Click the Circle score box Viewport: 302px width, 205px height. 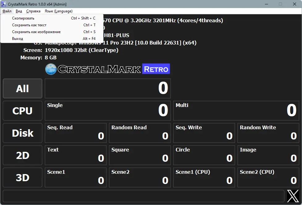click(204, 155)
